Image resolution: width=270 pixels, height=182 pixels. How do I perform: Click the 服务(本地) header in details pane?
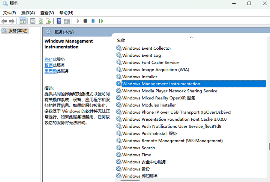[64, 32]
